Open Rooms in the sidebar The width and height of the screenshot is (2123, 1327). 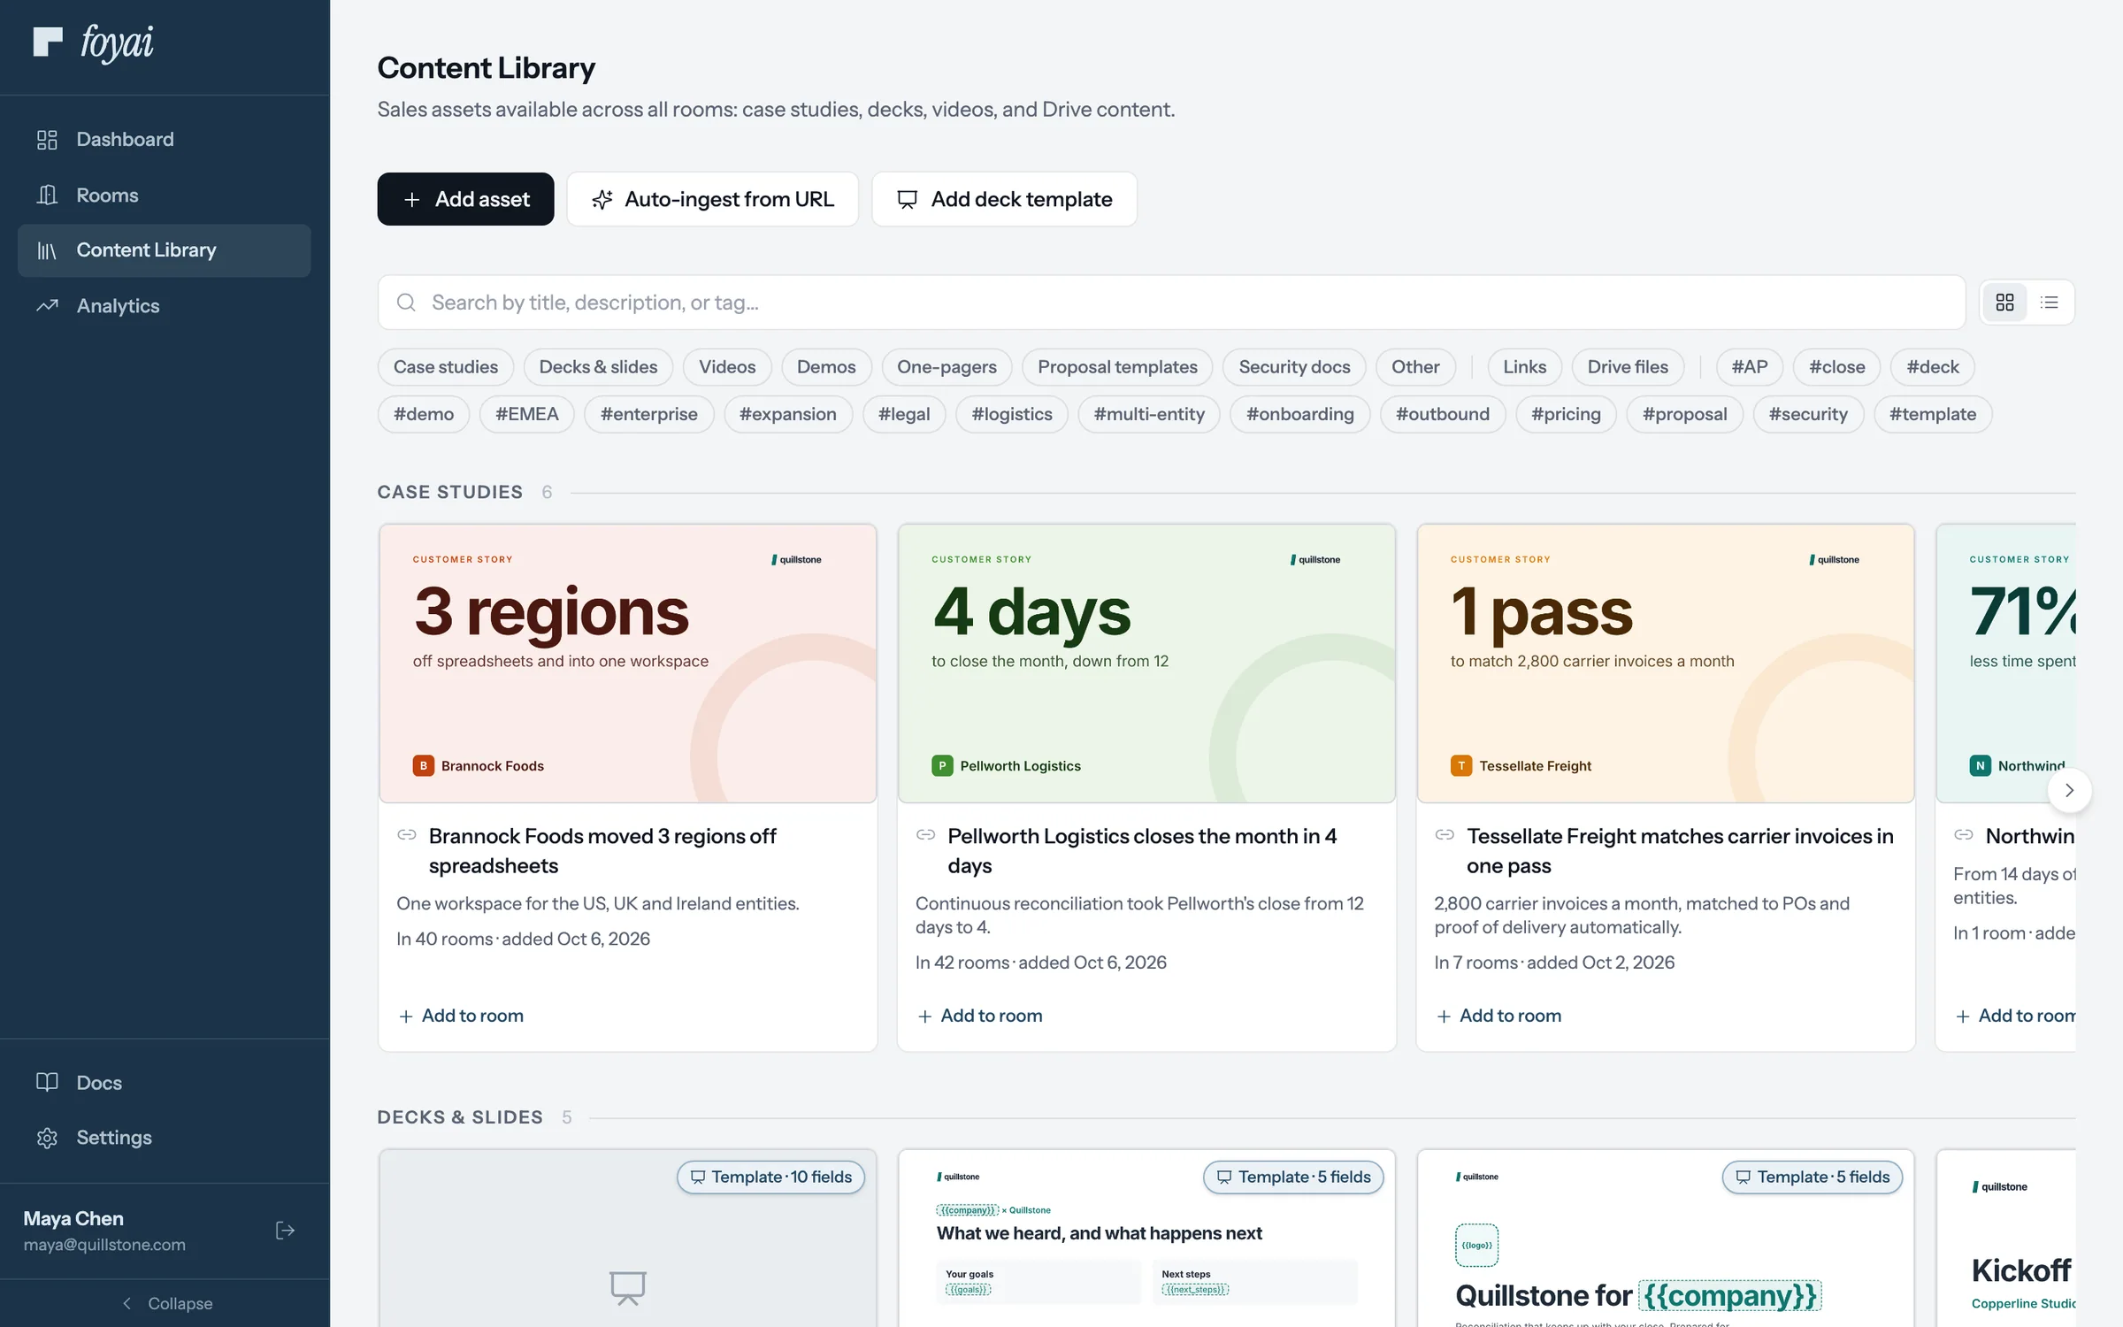tap(165, 195)
